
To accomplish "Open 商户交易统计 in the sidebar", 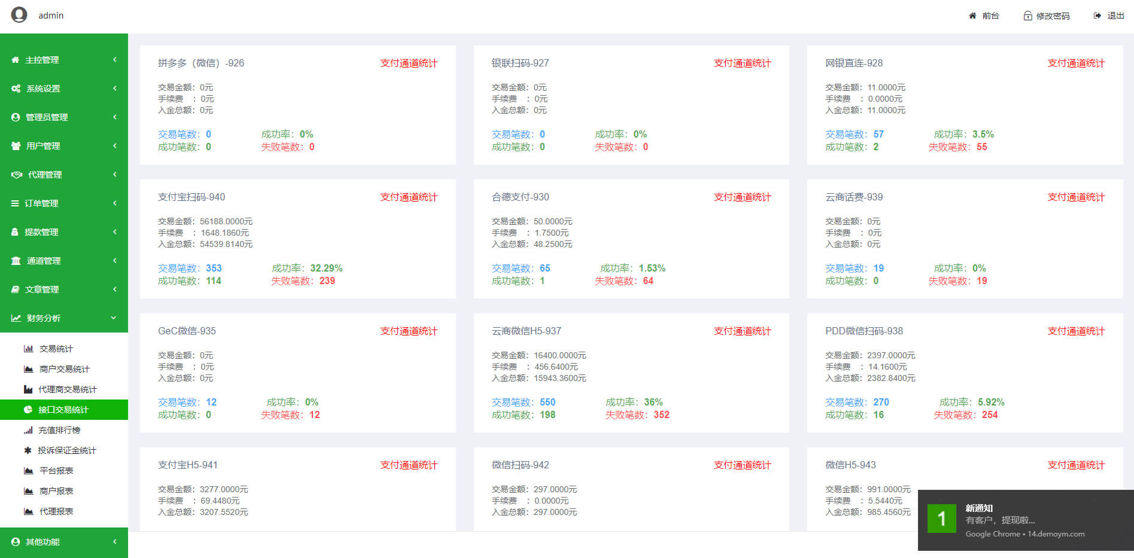I will click(64, 369).
